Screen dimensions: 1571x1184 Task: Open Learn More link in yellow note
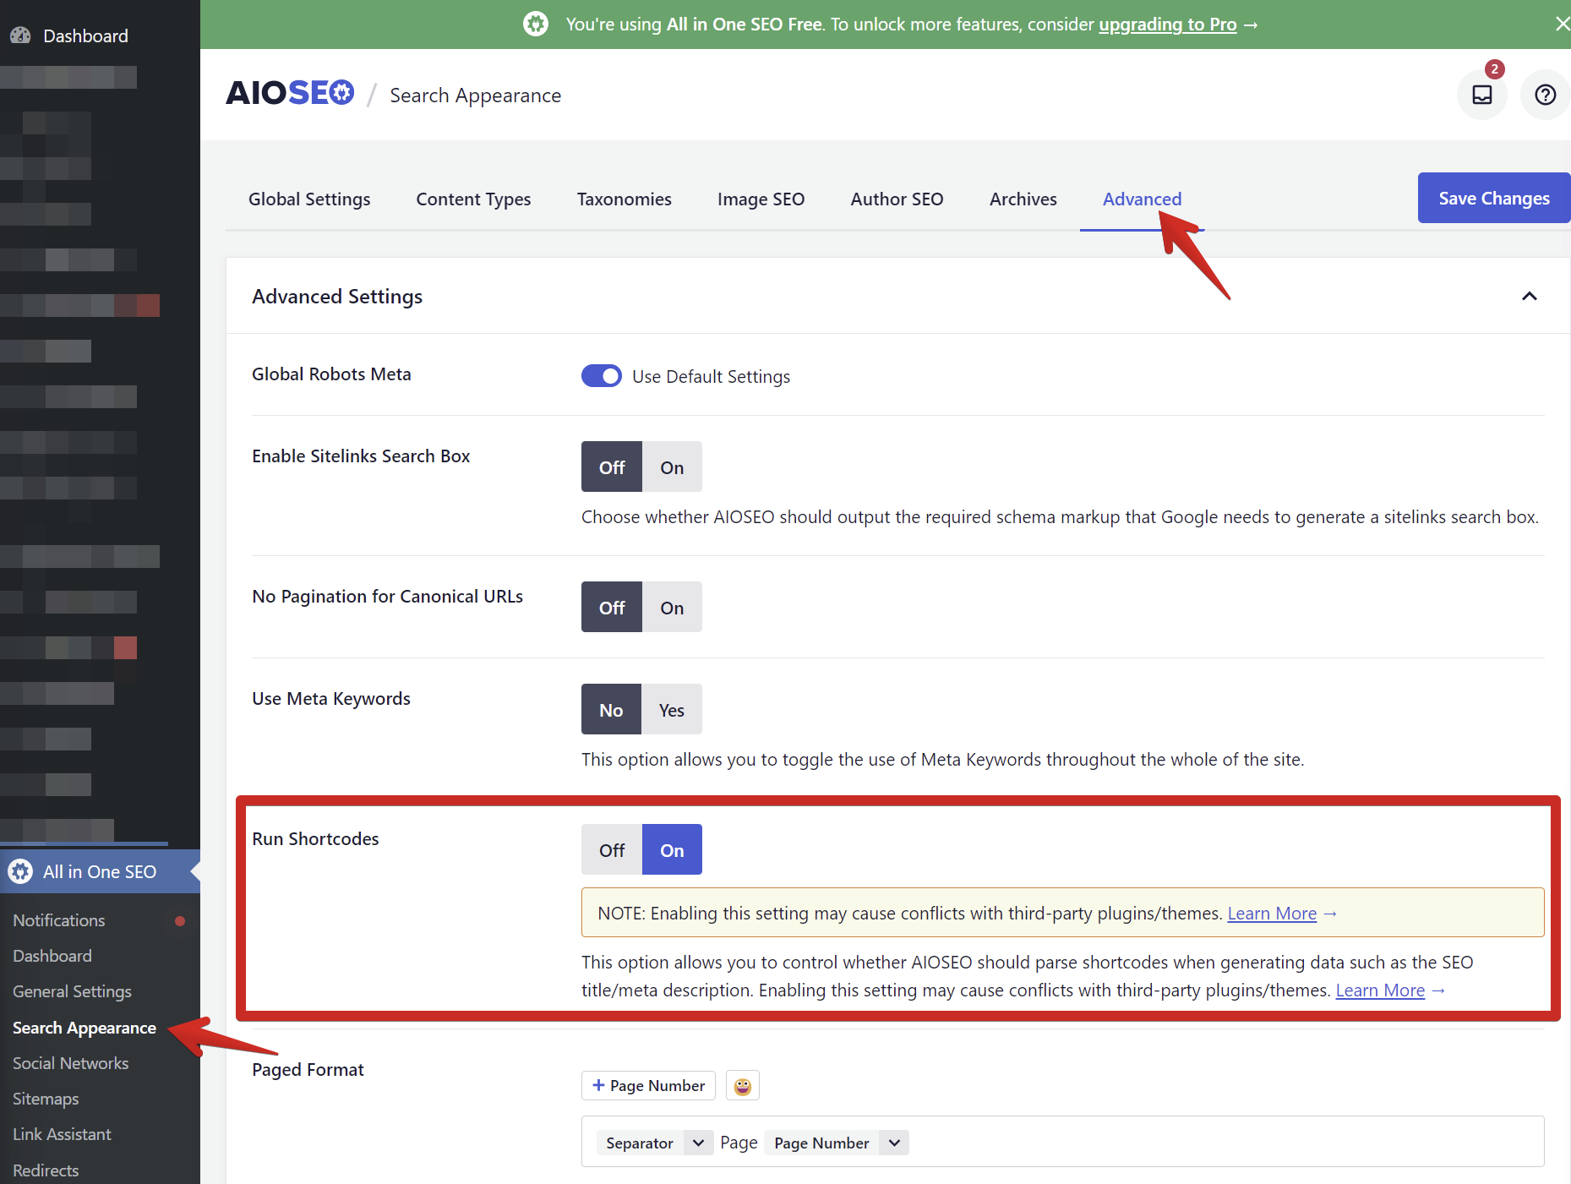point(1271,913)
